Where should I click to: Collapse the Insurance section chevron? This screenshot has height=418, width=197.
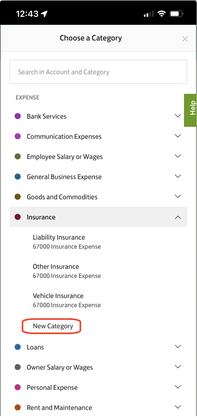pos(178,217)
